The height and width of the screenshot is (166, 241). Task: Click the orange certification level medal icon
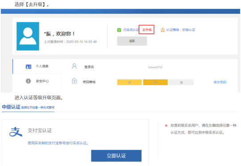tap(163, 30)
